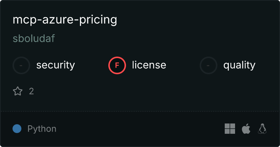Click the quality score placeholder circle
The width and height of the screenshot is (280, 147).
209,65
